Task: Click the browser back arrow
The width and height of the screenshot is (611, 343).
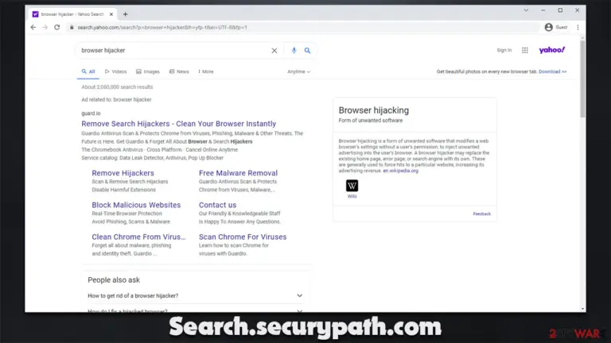Action: point(33,27)
